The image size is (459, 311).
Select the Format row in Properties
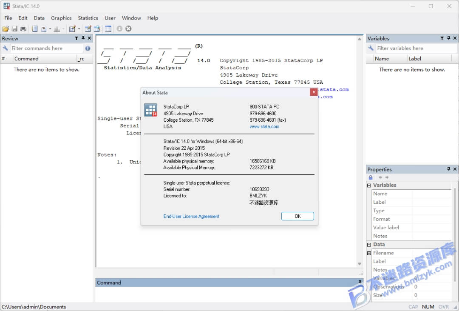click(411, 219)
